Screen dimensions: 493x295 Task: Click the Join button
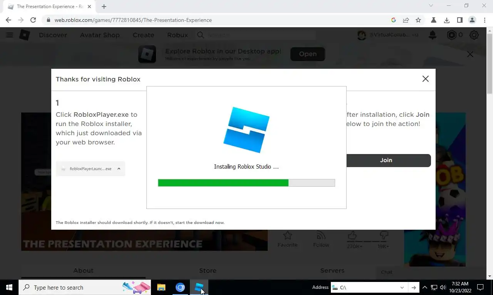point(386,161)
